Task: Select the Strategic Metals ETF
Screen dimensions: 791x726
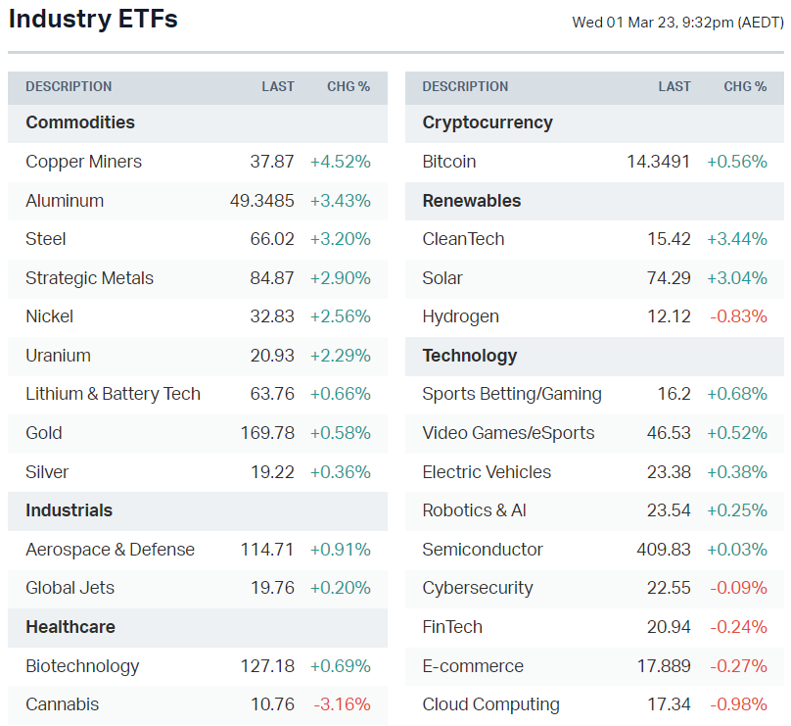Action: 89,278
